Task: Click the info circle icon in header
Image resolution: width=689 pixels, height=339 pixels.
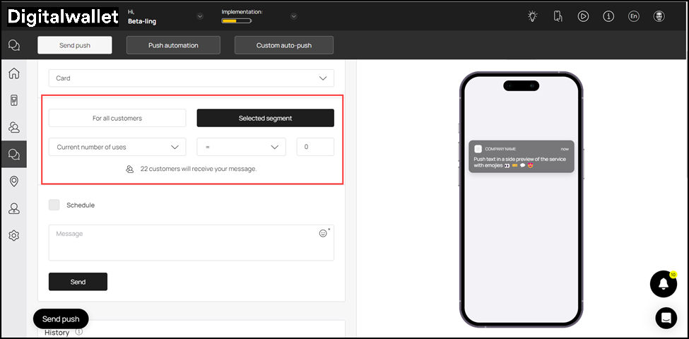Action: [x=608, y=16]
